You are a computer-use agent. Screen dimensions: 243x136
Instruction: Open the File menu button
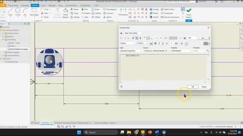tap(3, 5)
